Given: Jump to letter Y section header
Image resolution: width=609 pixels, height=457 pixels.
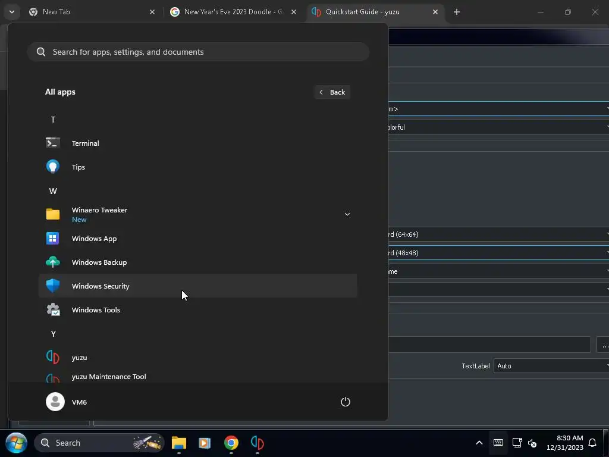Looking at the screenshot, I should (53, 333).
